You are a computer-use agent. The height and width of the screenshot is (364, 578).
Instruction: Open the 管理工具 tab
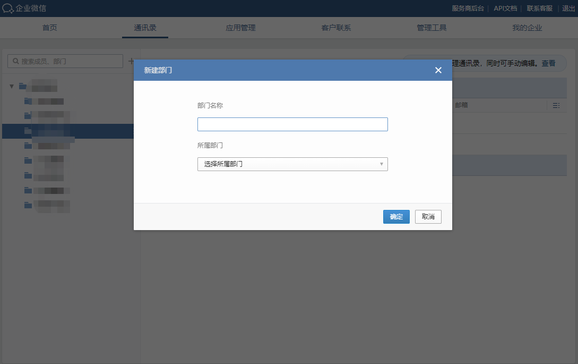[432, 28]
